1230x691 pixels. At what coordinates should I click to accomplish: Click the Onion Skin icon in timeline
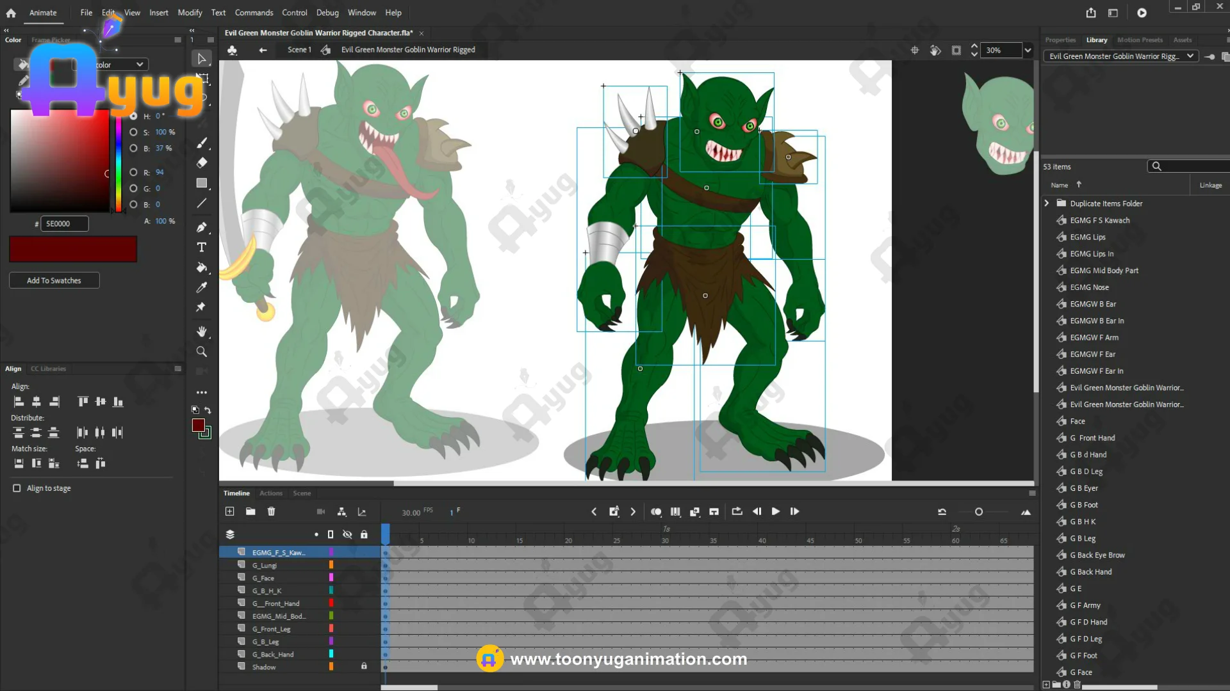656,512
